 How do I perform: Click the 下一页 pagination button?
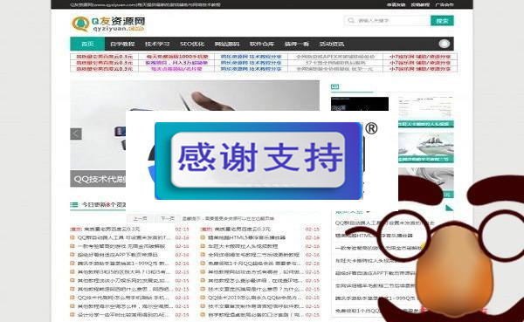(168, 218)
